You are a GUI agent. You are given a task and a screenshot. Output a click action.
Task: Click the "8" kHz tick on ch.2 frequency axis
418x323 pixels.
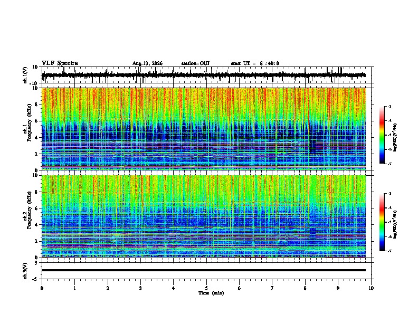click(37, 192)
